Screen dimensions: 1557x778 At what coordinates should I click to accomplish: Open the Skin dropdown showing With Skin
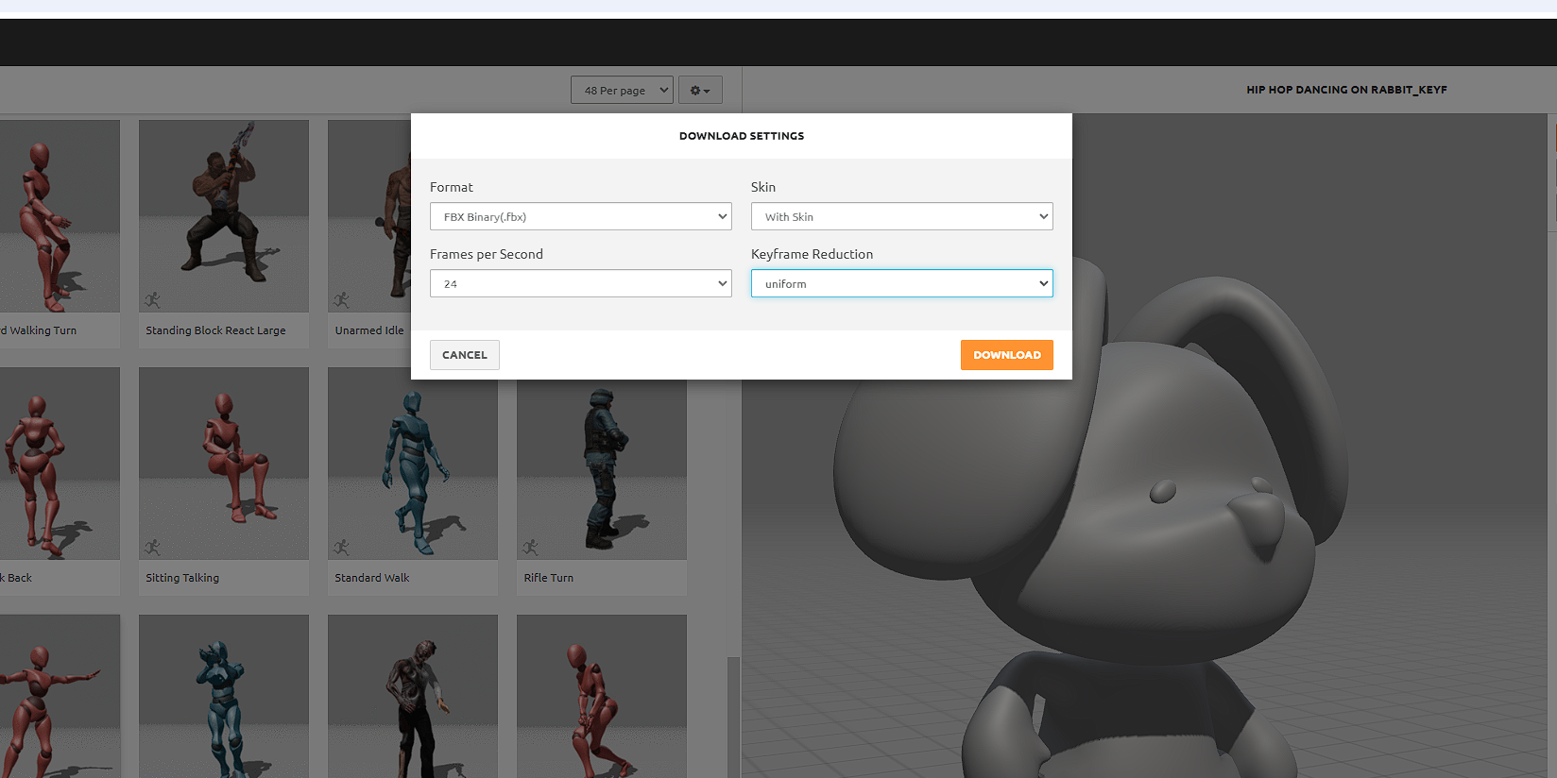pyautogui.click(x=901, y=216)
